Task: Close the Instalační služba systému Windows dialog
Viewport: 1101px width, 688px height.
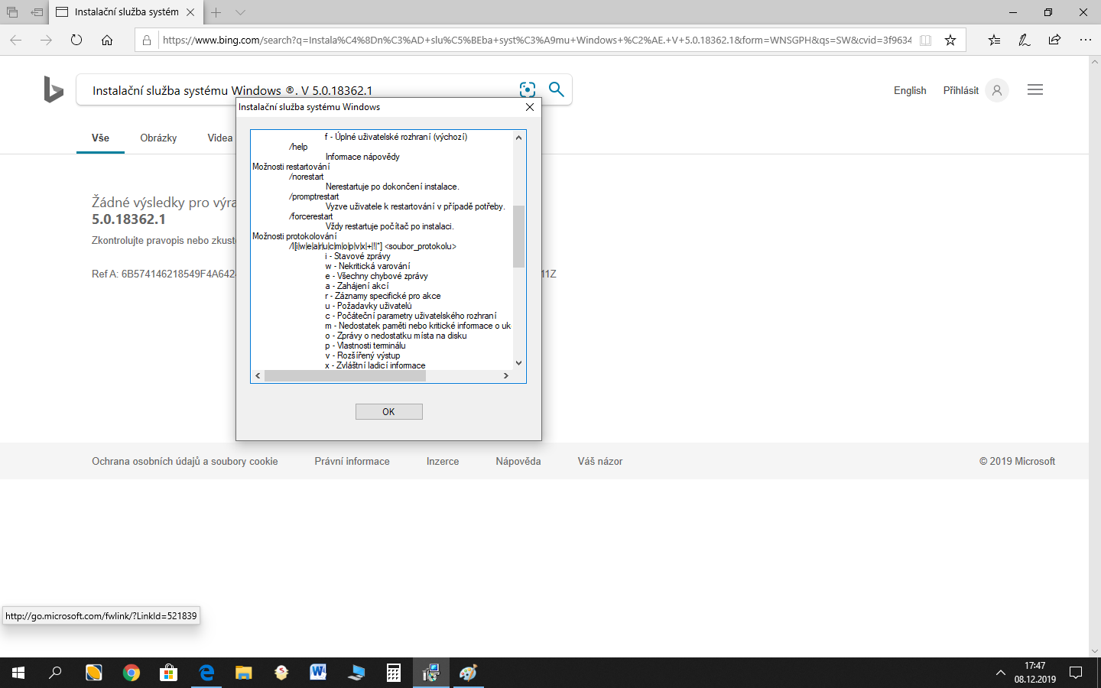Action: (530, 107)
